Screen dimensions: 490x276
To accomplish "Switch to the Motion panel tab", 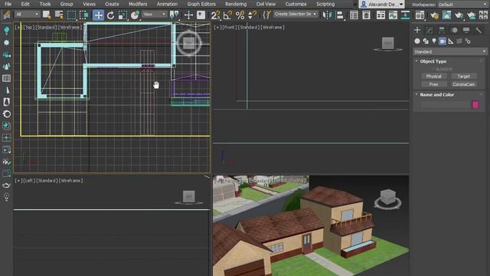I will click(454, 30).
